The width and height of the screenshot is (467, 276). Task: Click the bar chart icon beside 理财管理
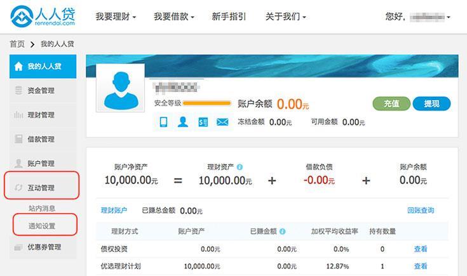point(18,115)
